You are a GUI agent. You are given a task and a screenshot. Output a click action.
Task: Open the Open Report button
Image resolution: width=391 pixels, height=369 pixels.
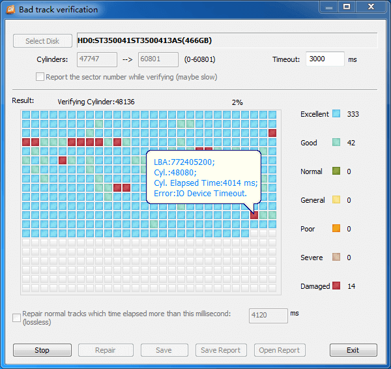pos(280,350)
